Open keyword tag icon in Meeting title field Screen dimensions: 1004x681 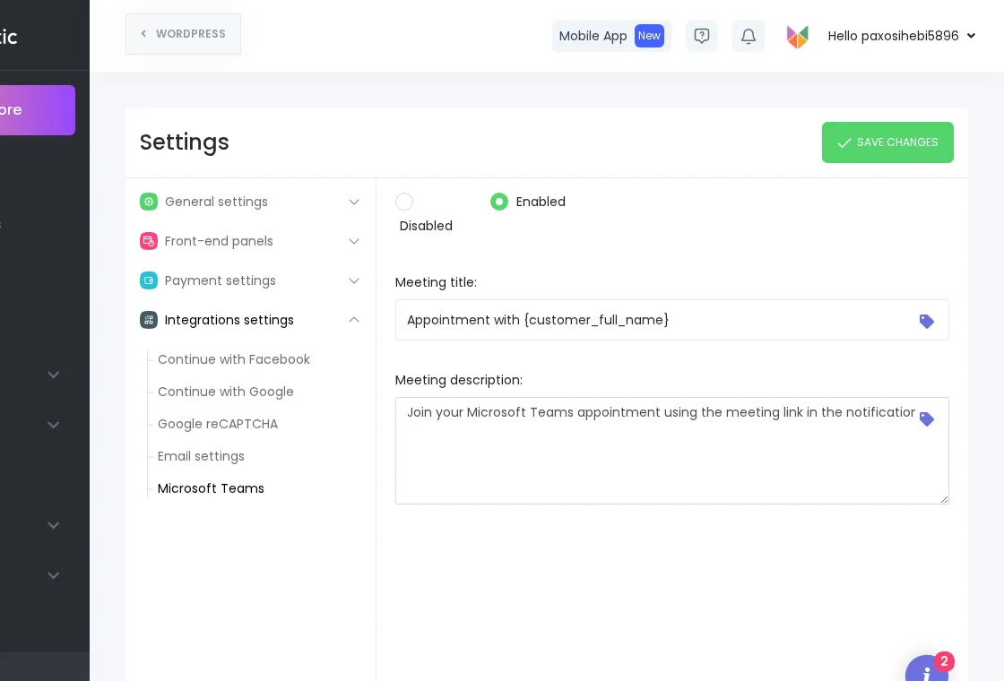tap(927, 322)
